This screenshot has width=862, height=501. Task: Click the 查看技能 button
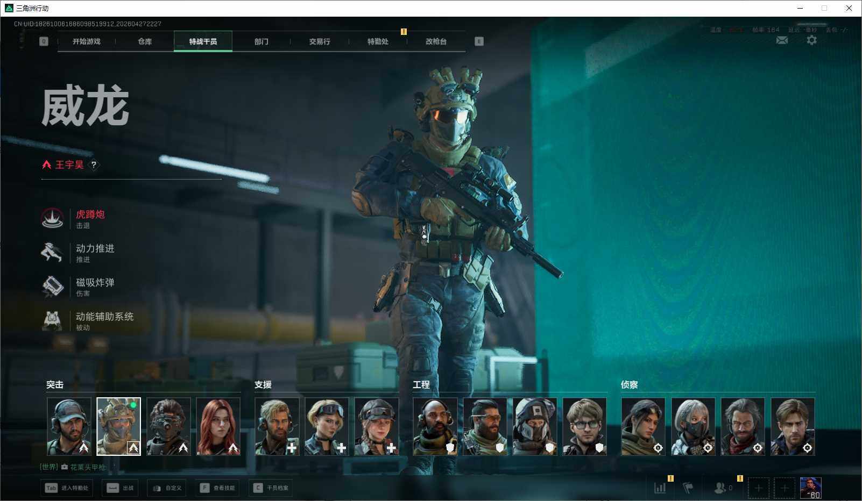tap(217, 488)
